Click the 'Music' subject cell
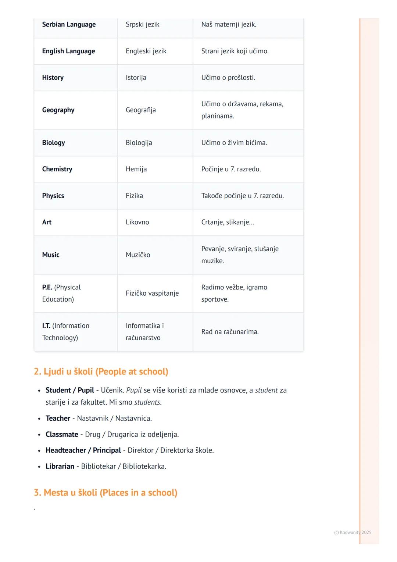The height and width of the screenshot is (562, 397). tap(51, 255)
